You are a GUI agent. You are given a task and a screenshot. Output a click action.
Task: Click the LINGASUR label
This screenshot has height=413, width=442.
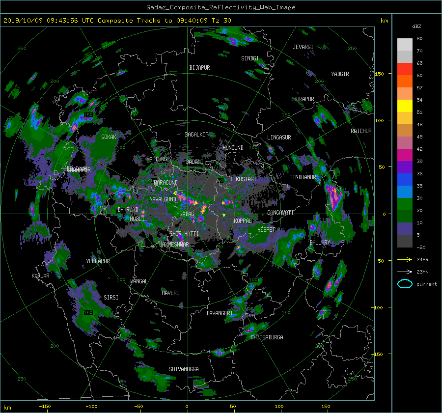279,138
